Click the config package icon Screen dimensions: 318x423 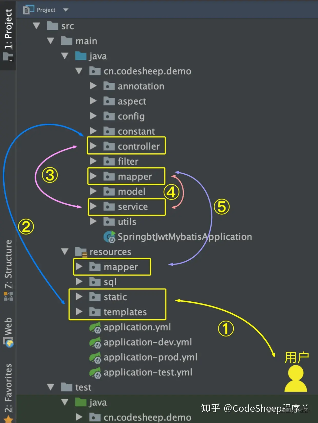(x=109, y=116)
